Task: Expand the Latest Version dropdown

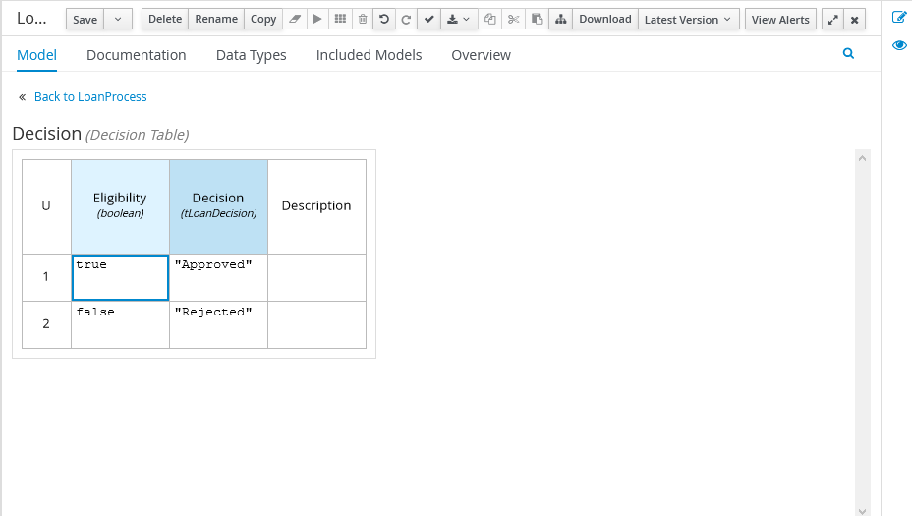Action: pos(688,20)
